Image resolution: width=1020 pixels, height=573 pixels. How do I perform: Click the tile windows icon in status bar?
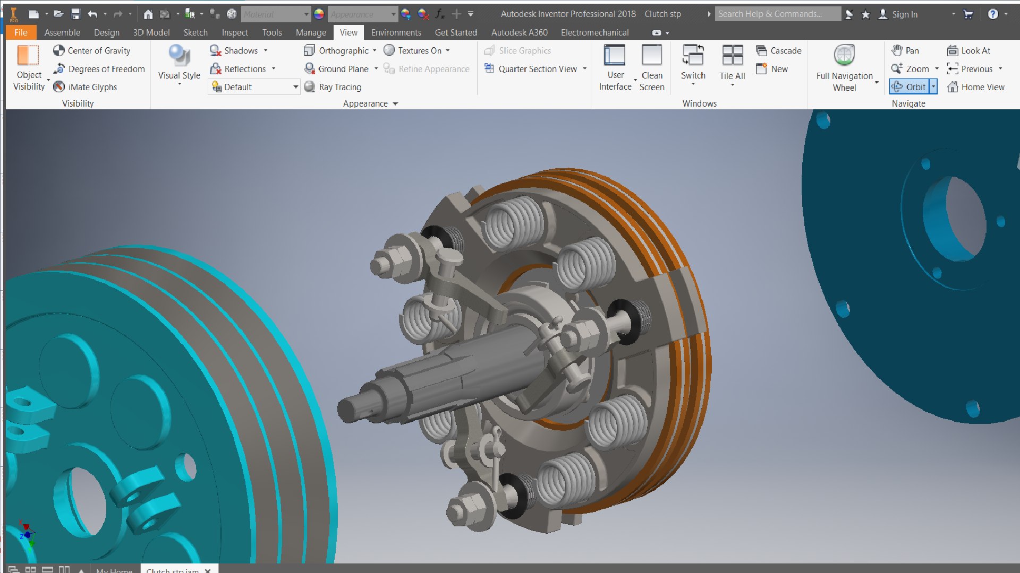point(31,570)
